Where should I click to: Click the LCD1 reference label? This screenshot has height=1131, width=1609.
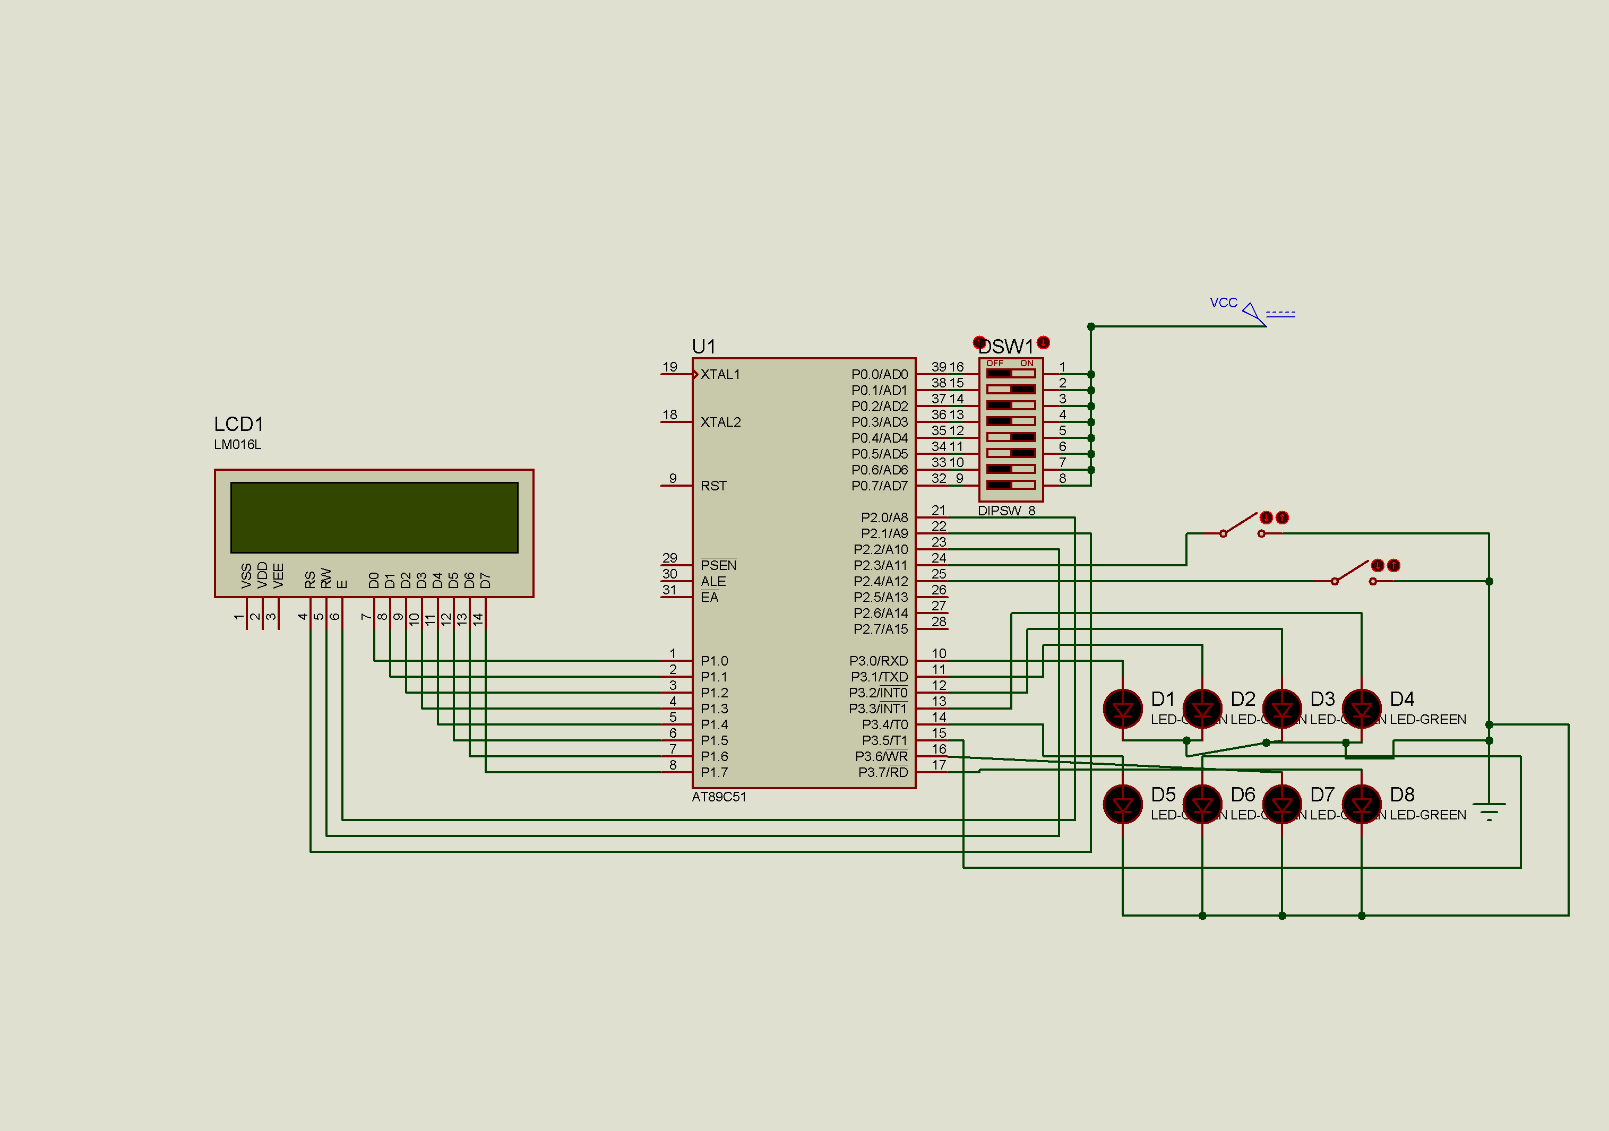pos(239,424)
